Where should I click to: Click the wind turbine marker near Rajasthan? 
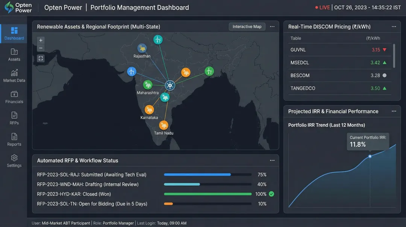(158, 39)
